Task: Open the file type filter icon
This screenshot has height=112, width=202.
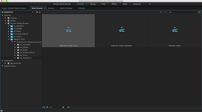Action: click(x=161, y=12)
